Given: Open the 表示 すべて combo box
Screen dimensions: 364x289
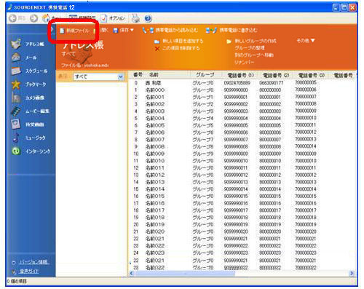Looking at the screenshot, I should [98, 76].
